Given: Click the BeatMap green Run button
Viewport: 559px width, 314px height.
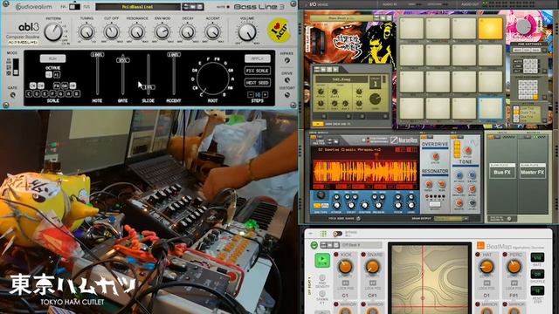Looking at the screenshot, I should (322, 261).
